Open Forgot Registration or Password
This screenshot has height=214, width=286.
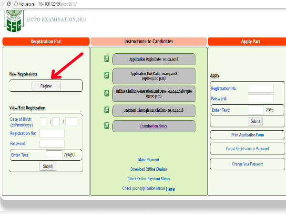point(247,149)
